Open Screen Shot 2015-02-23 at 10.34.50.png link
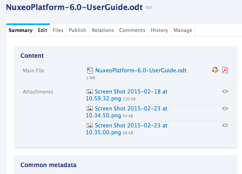 click(x=126, y=112)
